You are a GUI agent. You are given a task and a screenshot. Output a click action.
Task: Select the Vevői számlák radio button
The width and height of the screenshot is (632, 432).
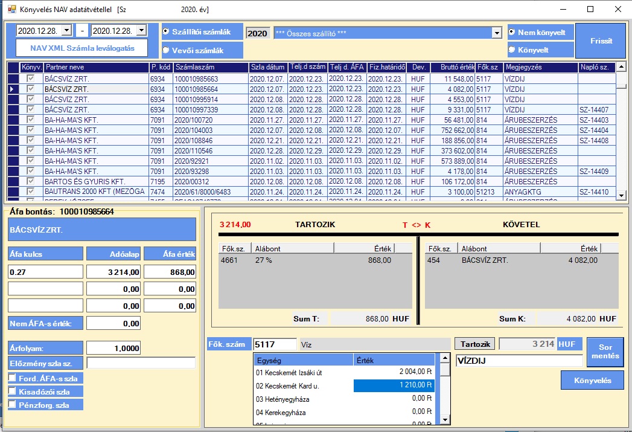coord(165,50)
